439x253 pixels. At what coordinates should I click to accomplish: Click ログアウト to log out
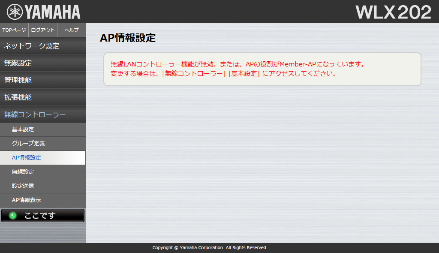[x=43, y=30]
